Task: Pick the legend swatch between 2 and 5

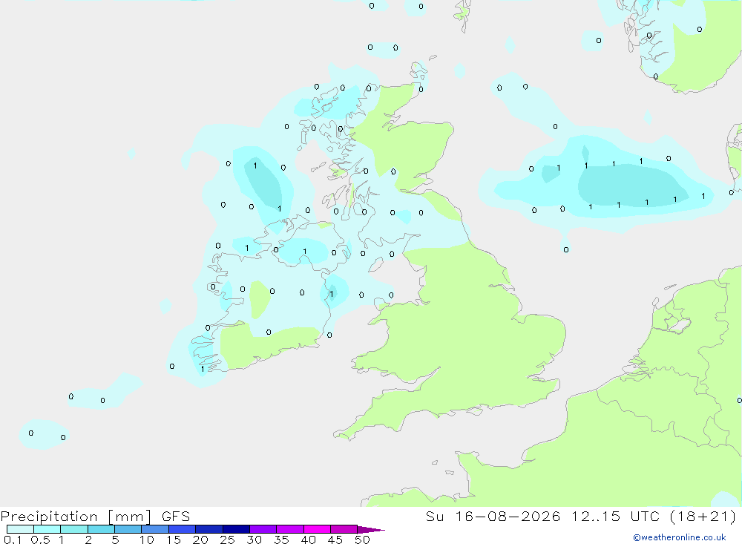Action: click(x=101, y=529)
